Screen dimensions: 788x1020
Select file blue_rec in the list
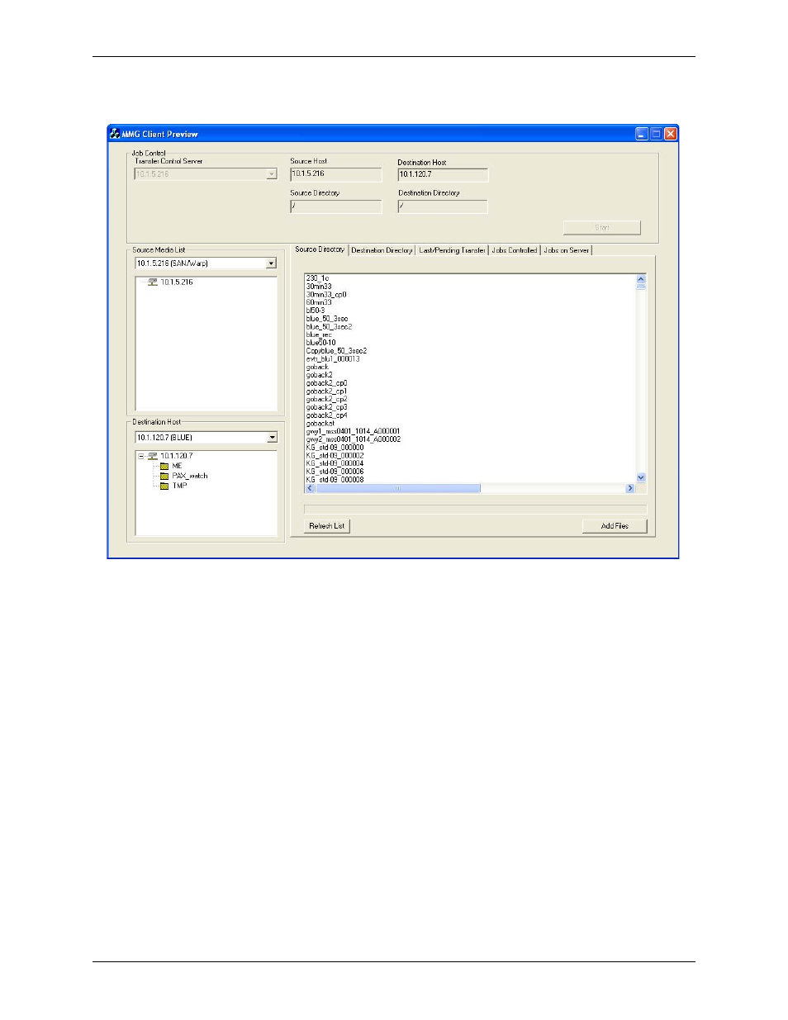click(x=319, y=335)
